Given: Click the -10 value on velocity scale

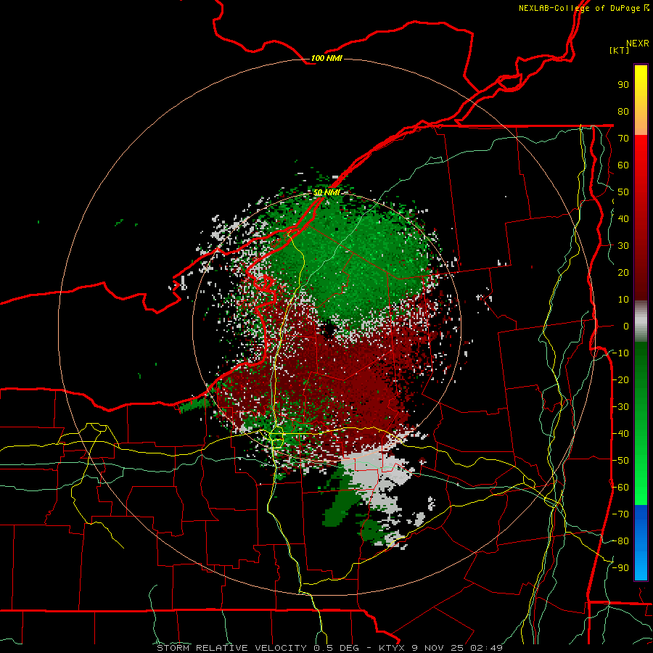Looking at the screenshot, I should (620, 353).
